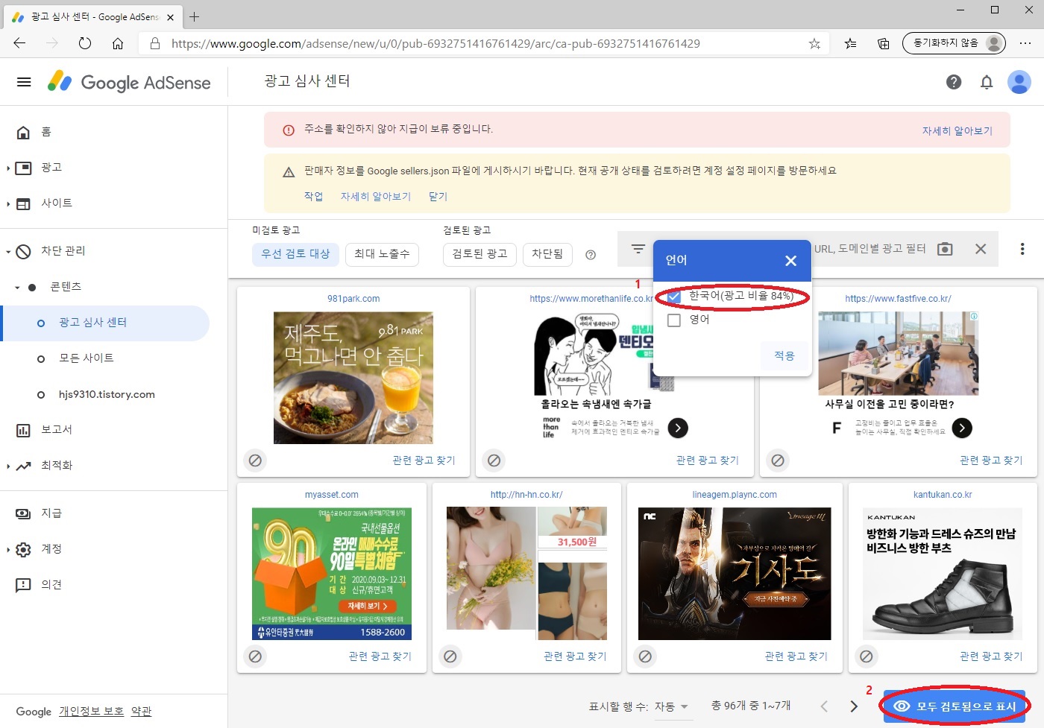Click 작업 in sellers.json notice
This screenshot has width=1044, height=728.
tap(313, 196)
